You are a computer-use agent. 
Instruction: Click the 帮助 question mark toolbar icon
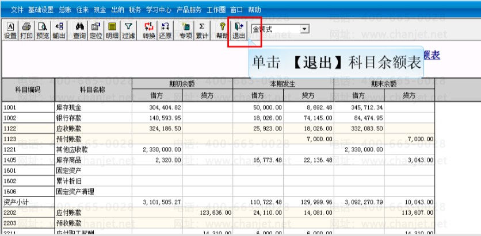click(223, 30)
